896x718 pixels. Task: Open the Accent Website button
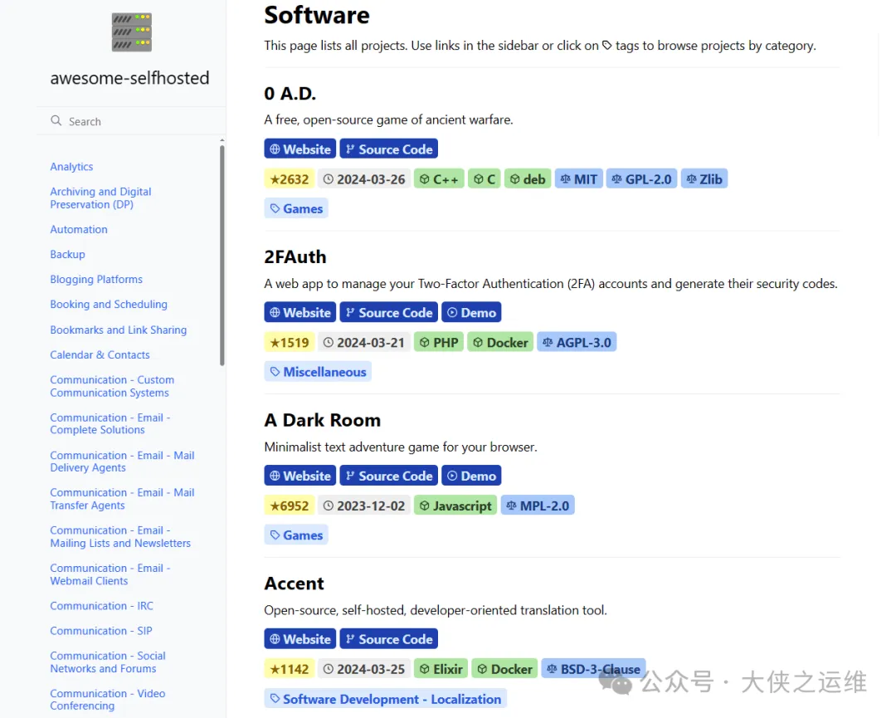coord(300,639)
